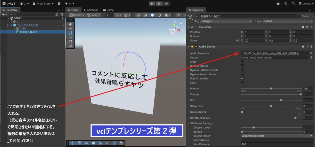This screenshot has width=315, height=147.
Task: Open Audio Source presets icon
Action: point(307,47)
